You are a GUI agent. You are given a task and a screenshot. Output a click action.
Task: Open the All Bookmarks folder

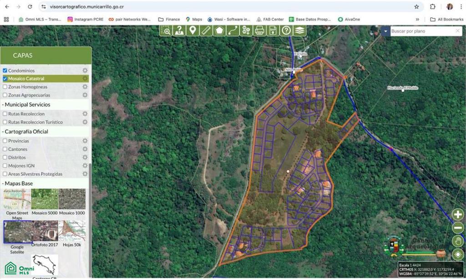click(x=446, y=20)
